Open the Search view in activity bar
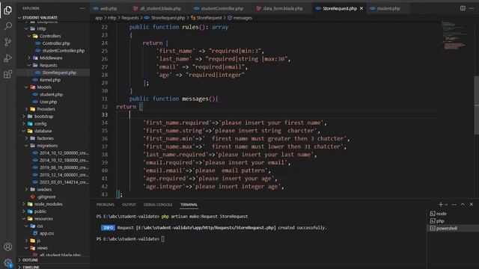Viewport: 479px width, 269px height. [x=8, y=26]
